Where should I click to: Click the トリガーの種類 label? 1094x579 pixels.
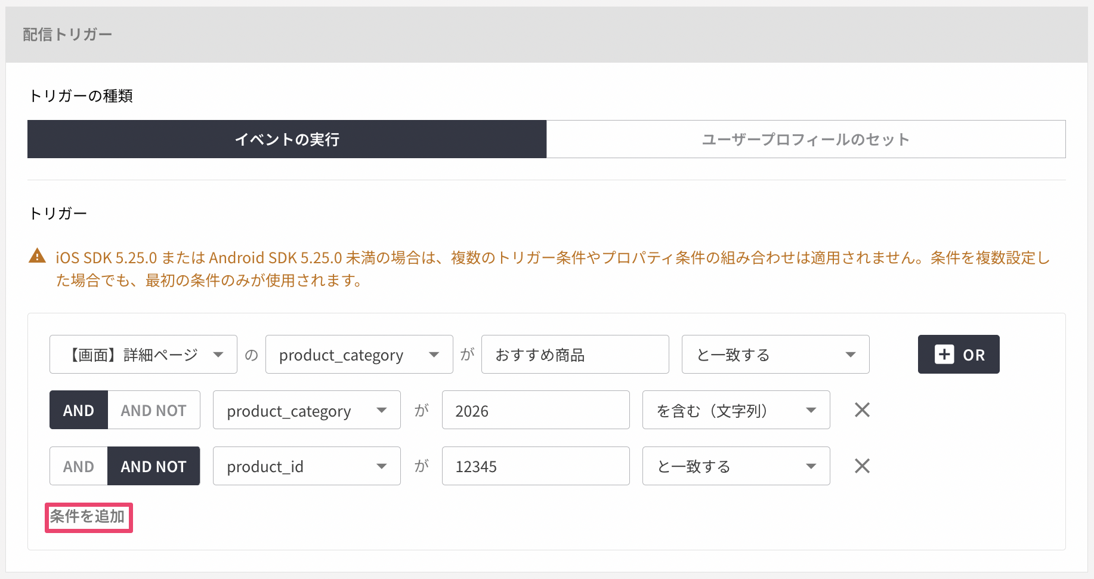81,96
